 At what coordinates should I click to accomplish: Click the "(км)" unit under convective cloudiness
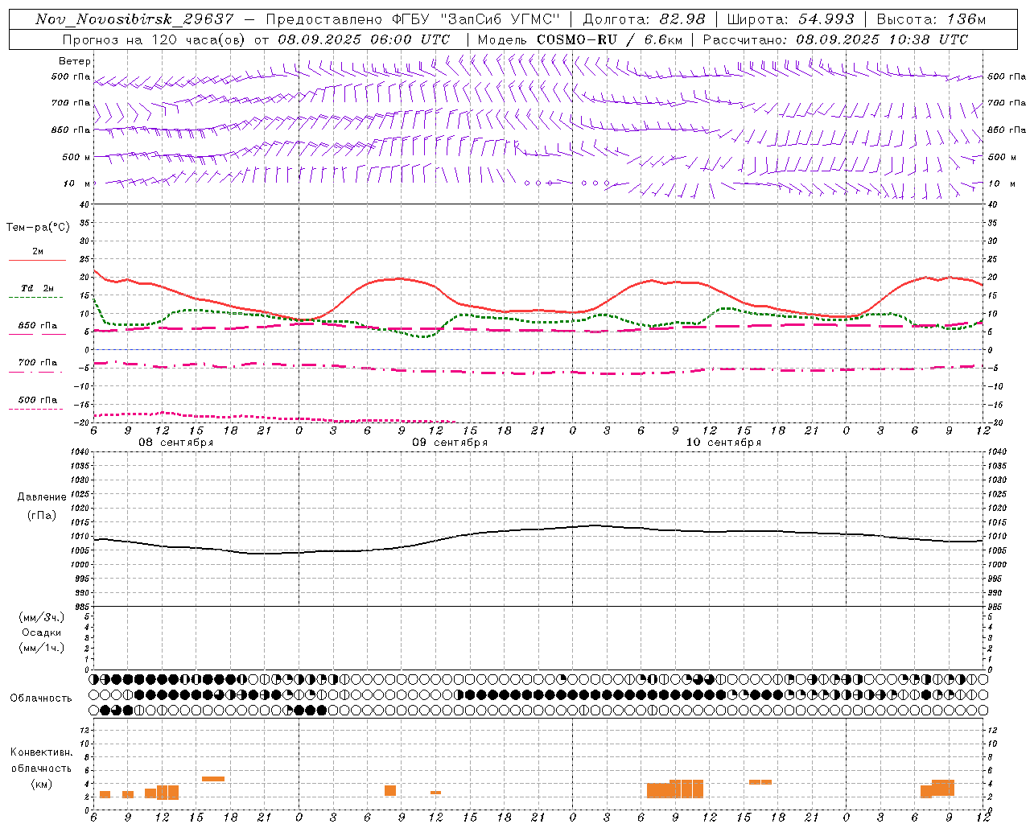(x=41, y=784)
